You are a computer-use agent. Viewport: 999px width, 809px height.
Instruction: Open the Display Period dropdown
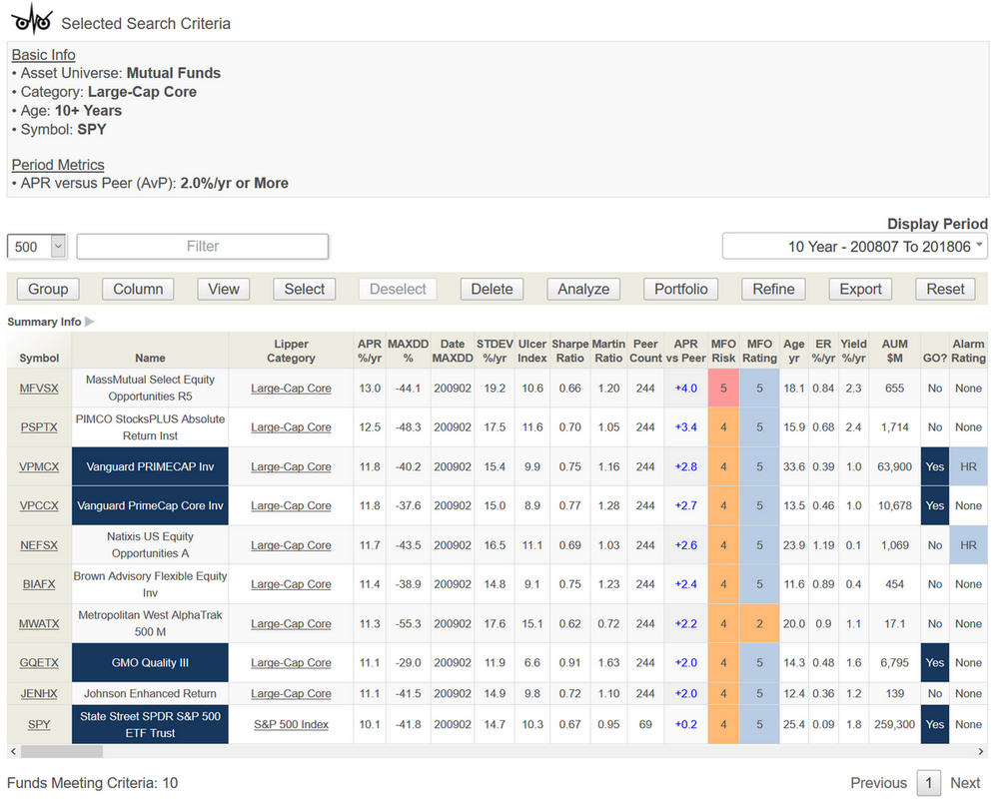click(x=854, y=247)
